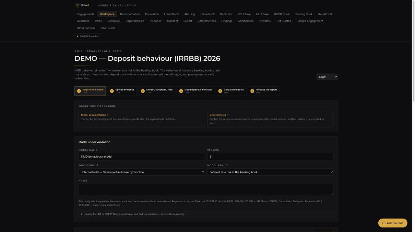Go to the Documentation nav item
Viewport: 415px width, 232px height.
tap(130, 14)
